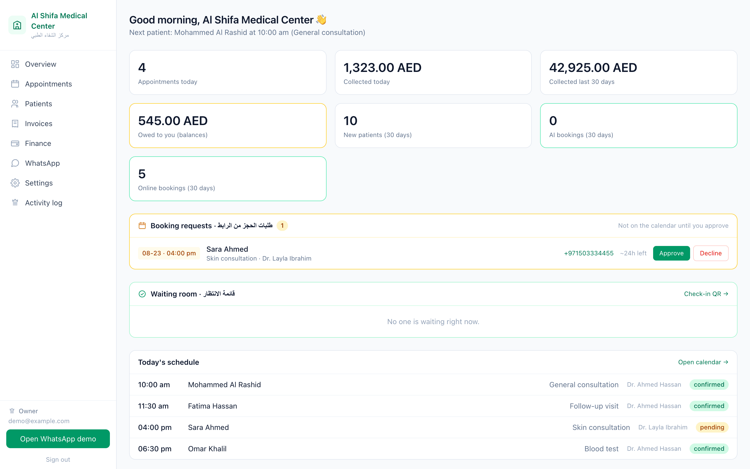The image size is (750, 469).
Task: Select Mohammed Al Rashid 10:00 am appointment
Action: click(433, 385)
